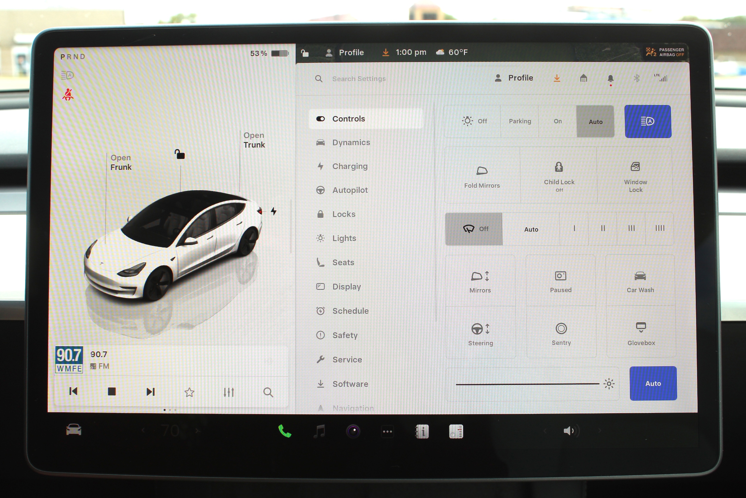
Task: Adjust the display brightness slider
Action: 527,384
